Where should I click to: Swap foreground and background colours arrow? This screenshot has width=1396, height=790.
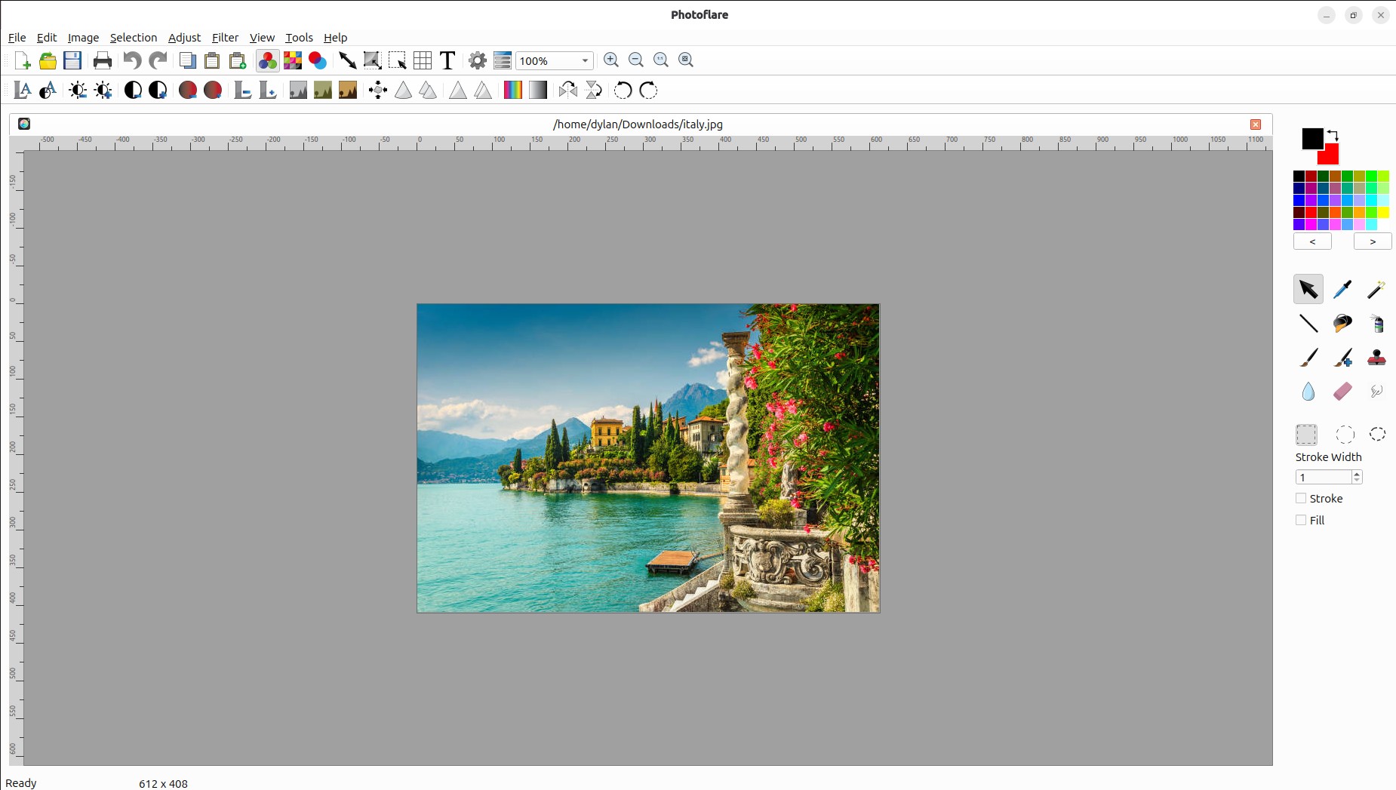point(1333,135)
